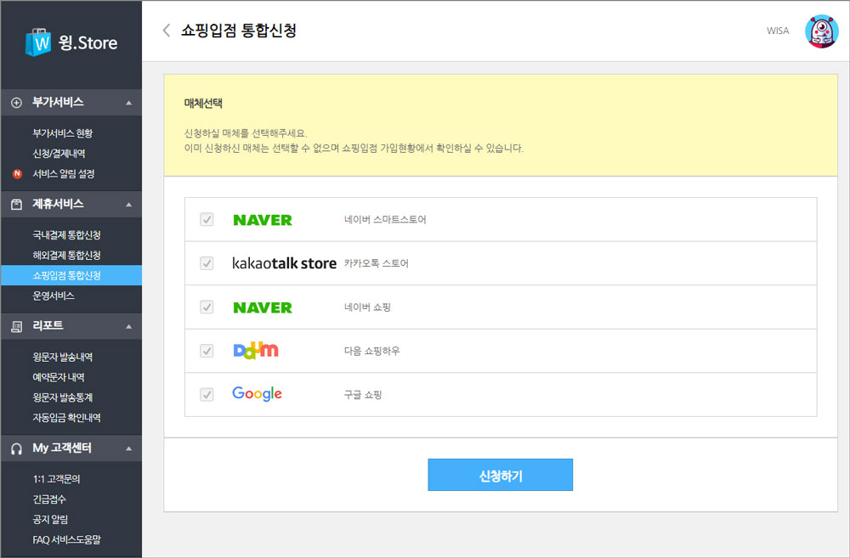Screen dimensions: 850x558
Task: Open 예약문자 내역 menu item
Action: click(x=59, y=377)
